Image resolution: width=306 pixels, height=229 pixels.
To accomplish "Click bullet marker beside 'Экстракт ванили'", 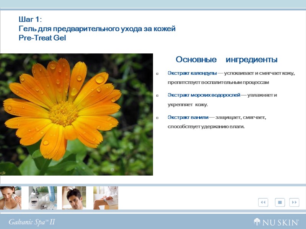I will [x=157, y=118].
